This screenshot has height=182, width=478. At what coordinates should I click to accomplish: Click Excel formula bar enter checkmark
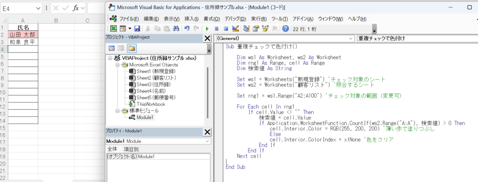coord(65,8)
